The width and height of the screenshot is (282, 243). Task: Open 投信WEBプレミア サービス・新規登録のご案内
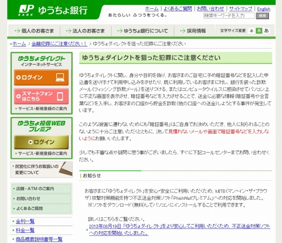[41, 153]
